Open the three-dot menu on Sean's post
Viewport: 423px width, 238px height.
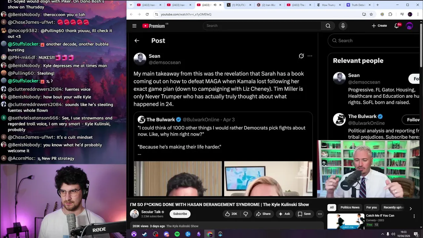pos(310,56)
